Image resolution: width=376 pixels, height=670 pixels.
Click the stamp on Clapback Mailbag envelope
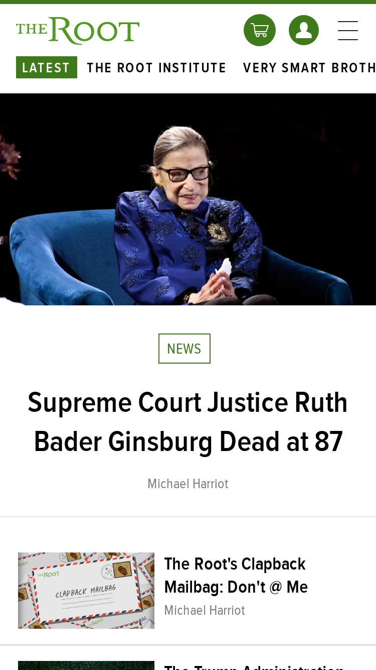click(123, 571)
